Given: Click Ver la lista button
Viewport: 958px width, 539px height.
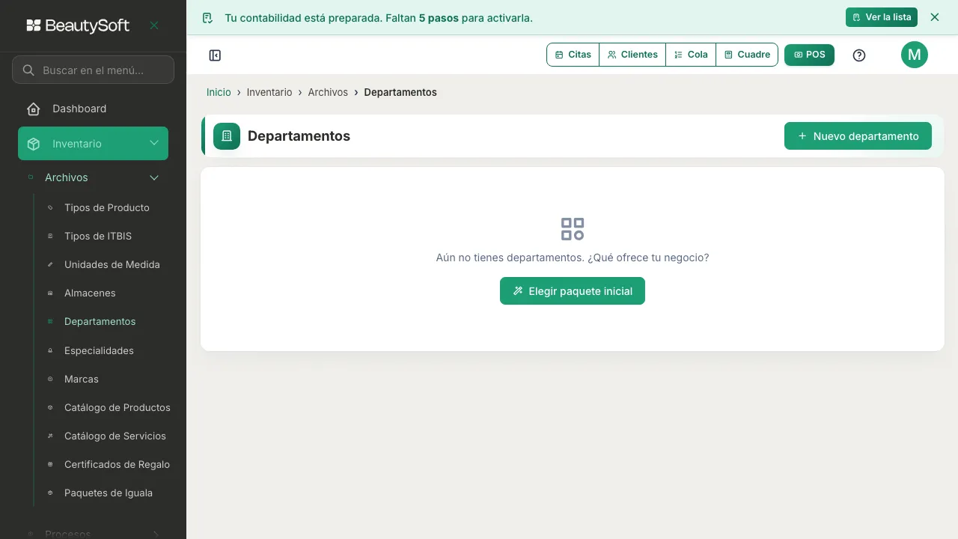Looking at the screenshot, I should pos(882,17).
